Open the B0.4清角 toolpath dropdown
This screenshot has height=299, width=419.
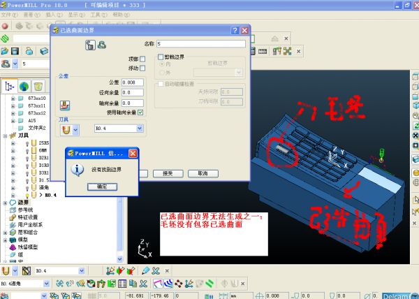click(47, 284)
